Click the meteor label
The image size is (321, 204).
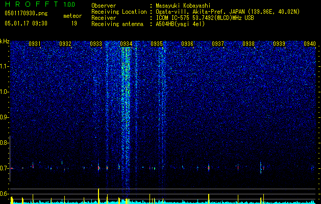72,16
